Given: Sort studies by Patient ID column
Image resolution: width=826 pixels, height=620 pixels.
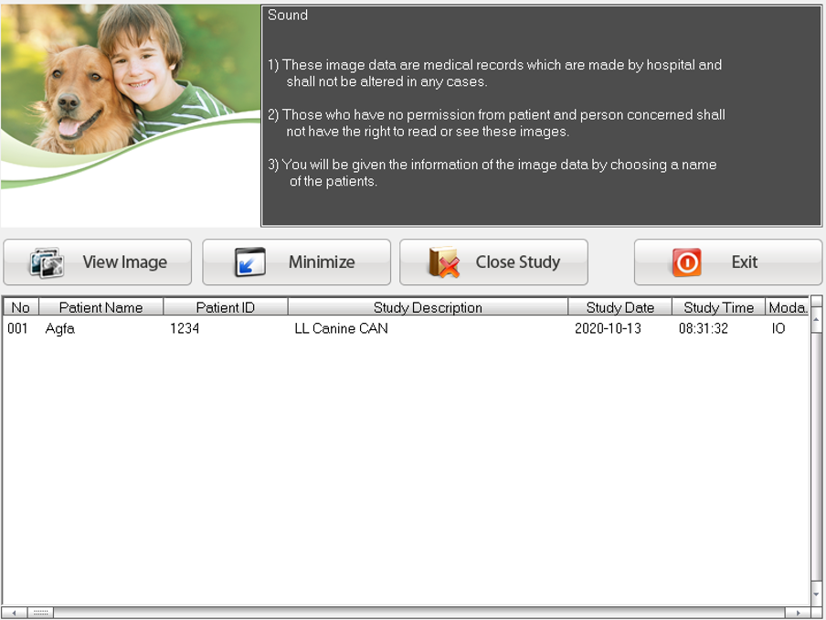Looking at the screenshot, I should coord(225,307).
